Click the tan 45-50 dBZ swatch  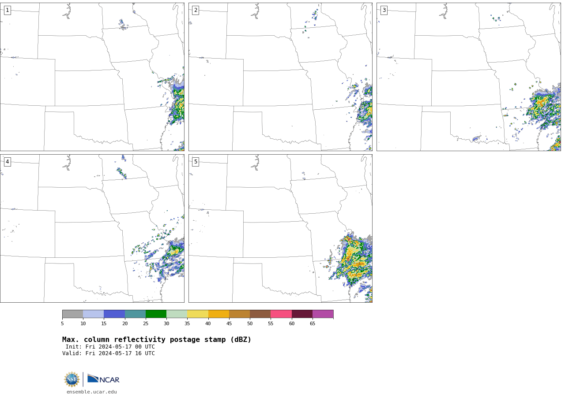(239, 314)
